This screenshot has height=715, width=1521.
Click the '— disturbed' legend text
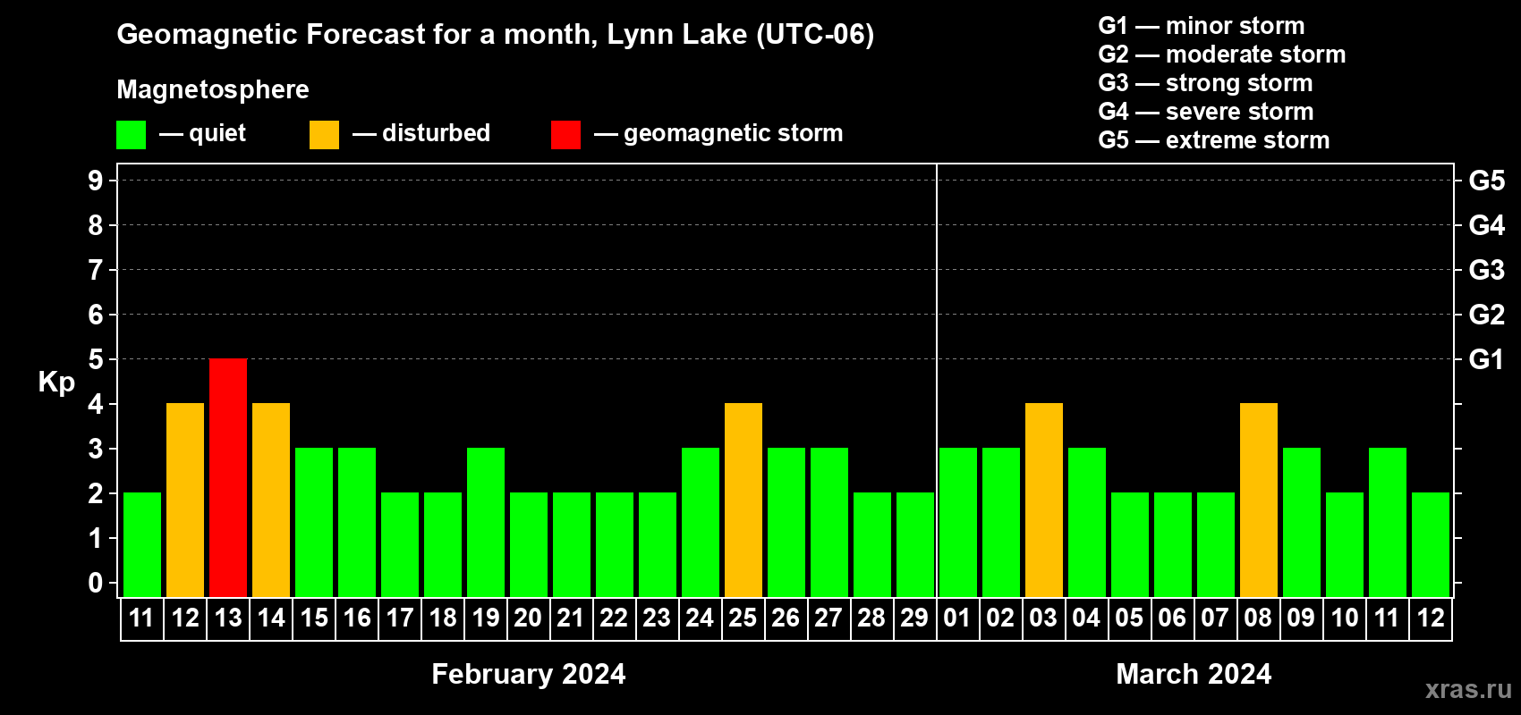pos(421,133)
